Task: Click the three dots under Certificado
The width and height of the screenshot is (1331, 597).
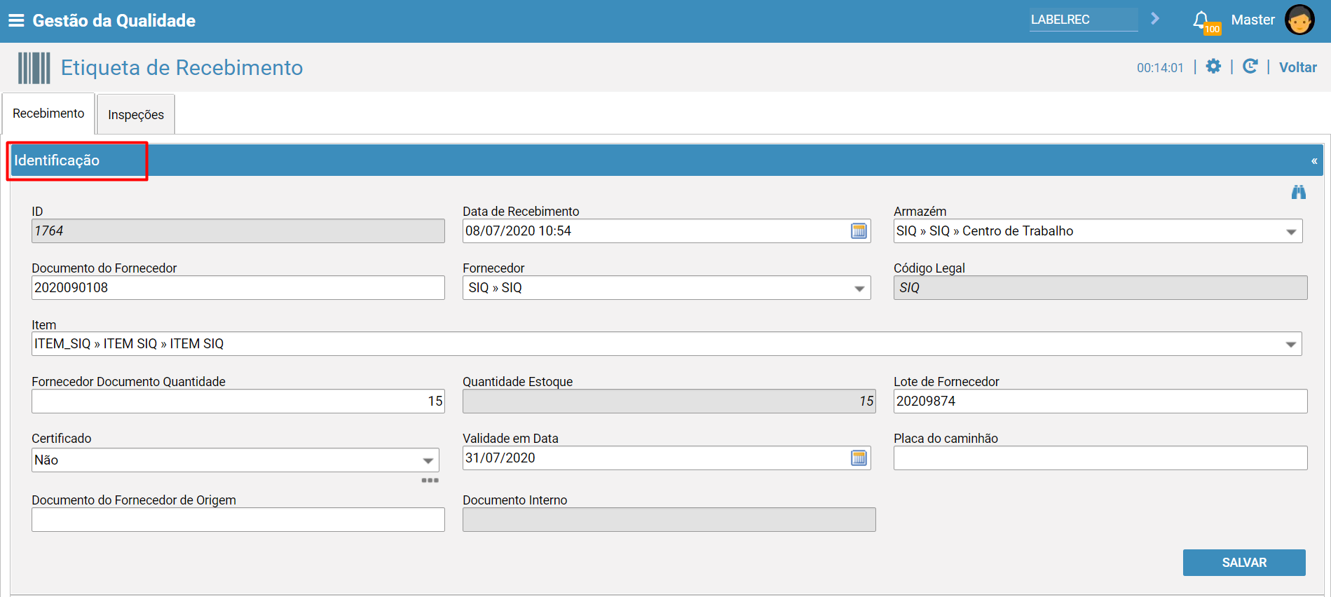Action: point(430,481)
